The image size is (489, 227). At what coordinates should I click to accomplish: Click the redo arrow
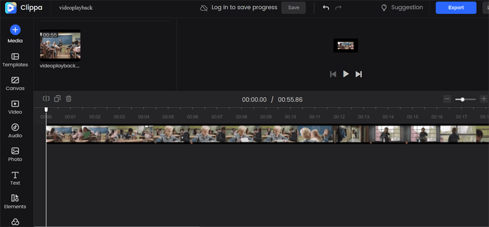338,7
